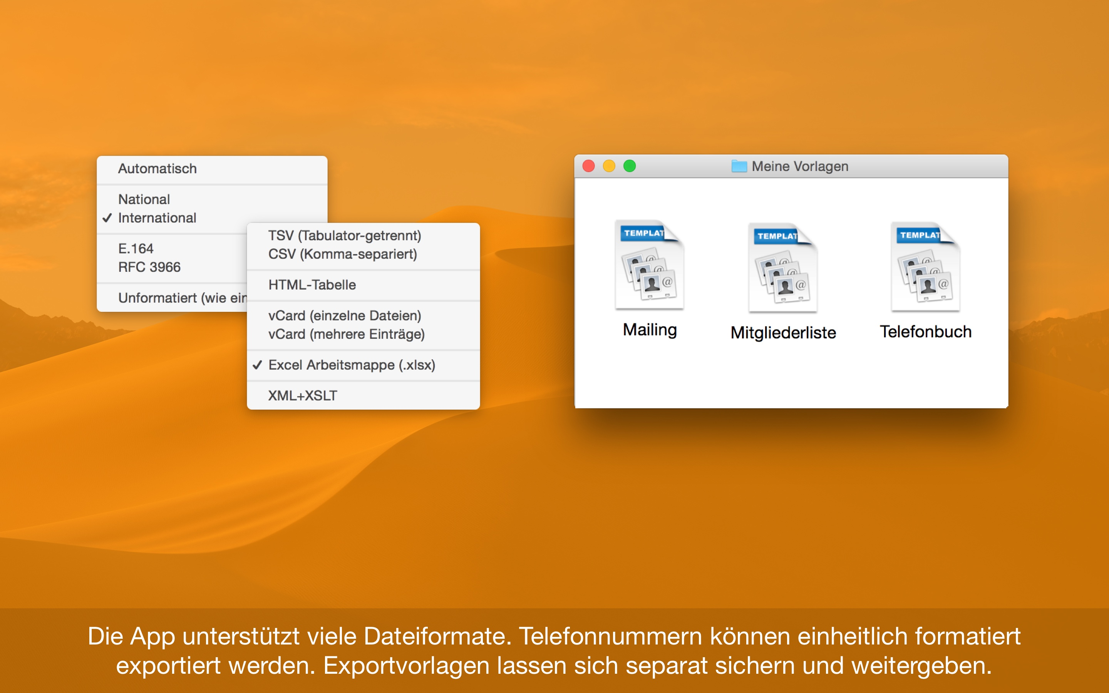1109x693 pixels.
Task: Close the Meine Vorlagen window
Action: point(588,166)
